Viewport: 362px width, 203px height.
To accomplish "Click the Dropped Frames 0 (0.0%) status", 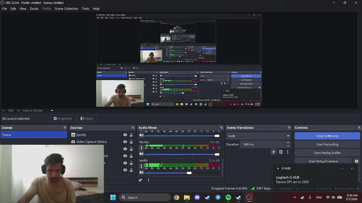I will [229, 188].
